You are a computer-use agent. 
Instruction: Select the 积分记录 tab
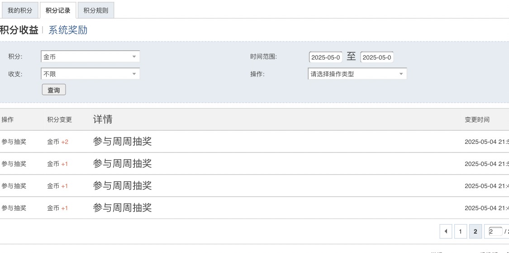click(58, 10)
